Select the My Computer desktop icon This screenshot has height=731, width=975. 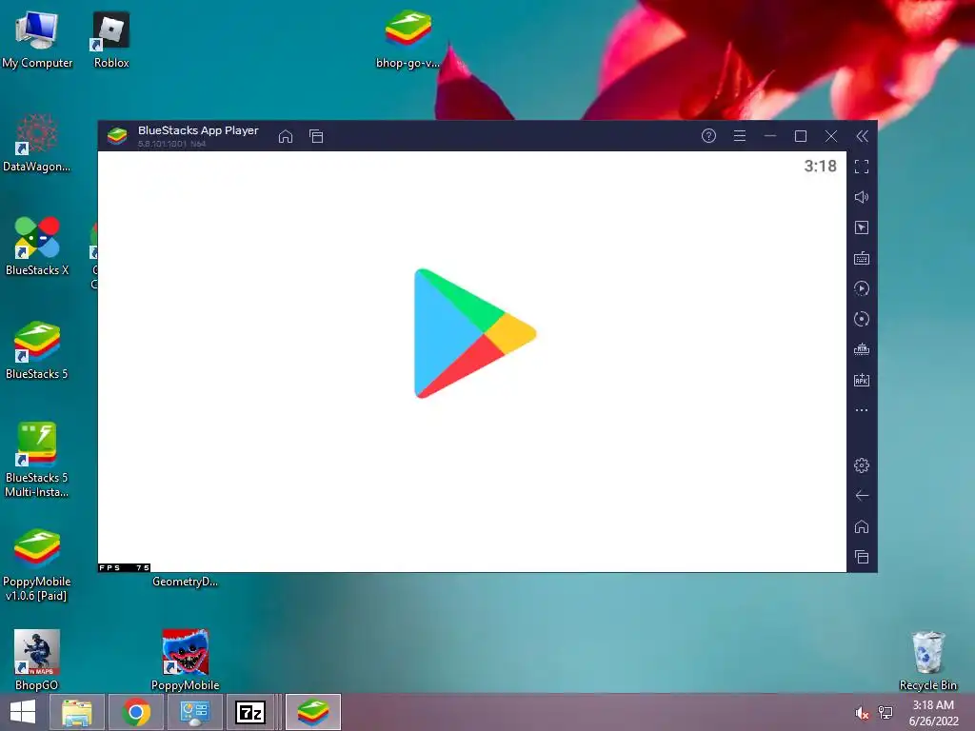(x=37, y=40)
